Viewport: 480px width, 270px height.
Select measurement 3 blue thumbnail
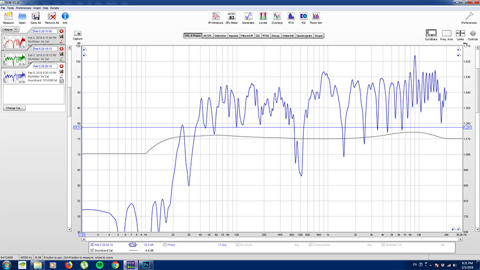(14, 77)
